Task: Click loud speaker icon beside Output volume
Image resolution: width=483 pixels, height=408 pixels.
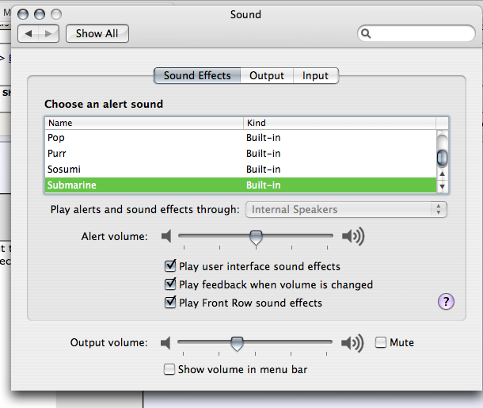Action: click(352, 343)
